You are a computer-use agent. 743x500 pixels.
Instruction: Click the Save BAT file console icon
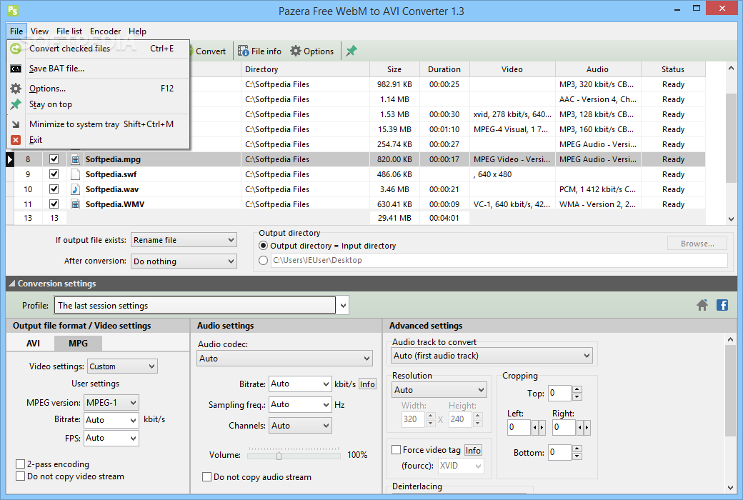point(16,69)
